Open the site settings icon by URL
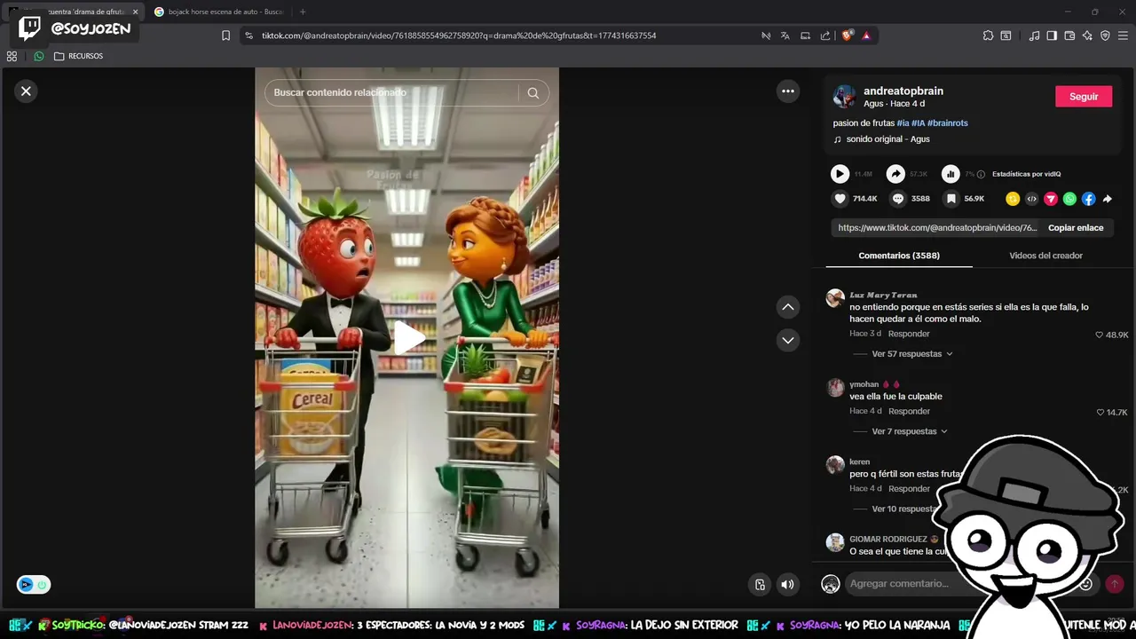This screenshot has width=1136, height=639. [248, 35]
